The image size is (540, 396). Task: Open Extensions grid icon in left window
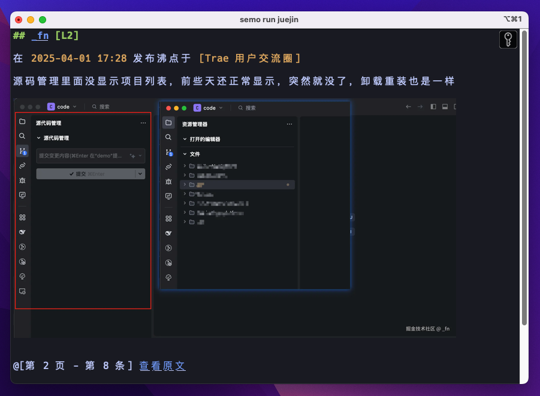(x=22, y=217)
